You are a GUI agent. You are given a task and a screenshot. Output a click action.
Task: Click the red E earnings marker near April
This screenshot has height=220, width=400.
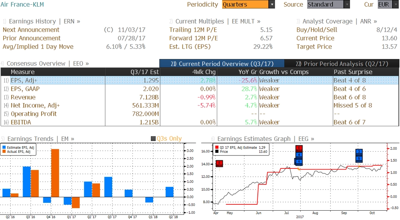click(x=220, y=163)
